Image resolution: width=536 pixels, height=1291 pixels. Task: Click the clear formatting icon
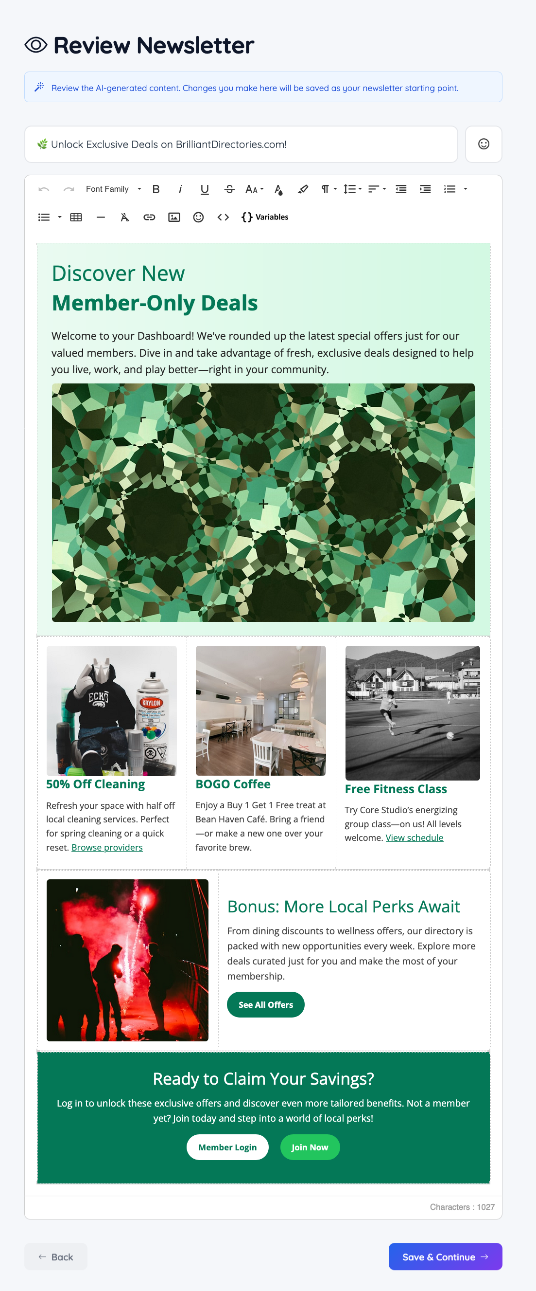124,217
